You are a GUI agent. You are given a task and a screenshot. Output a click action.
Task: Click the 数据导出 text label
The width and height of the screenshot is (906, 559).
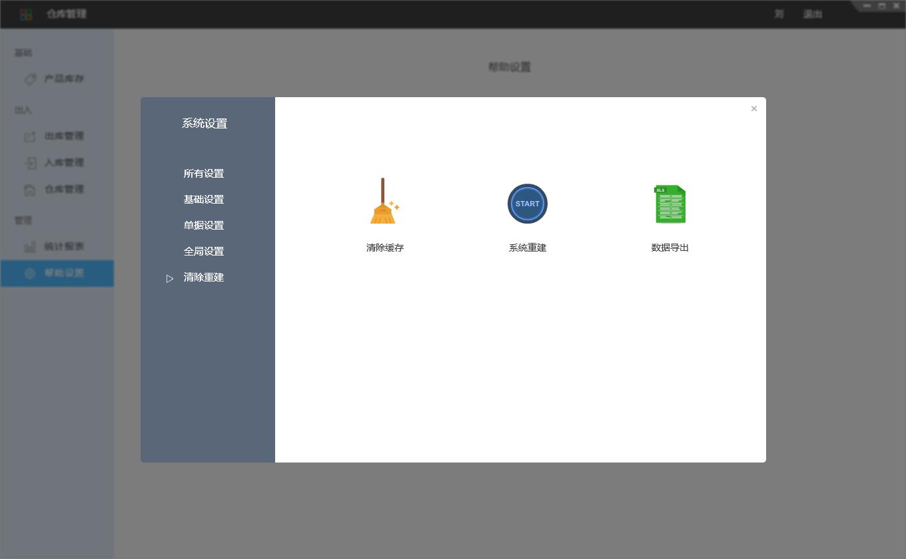coord(670,248)
